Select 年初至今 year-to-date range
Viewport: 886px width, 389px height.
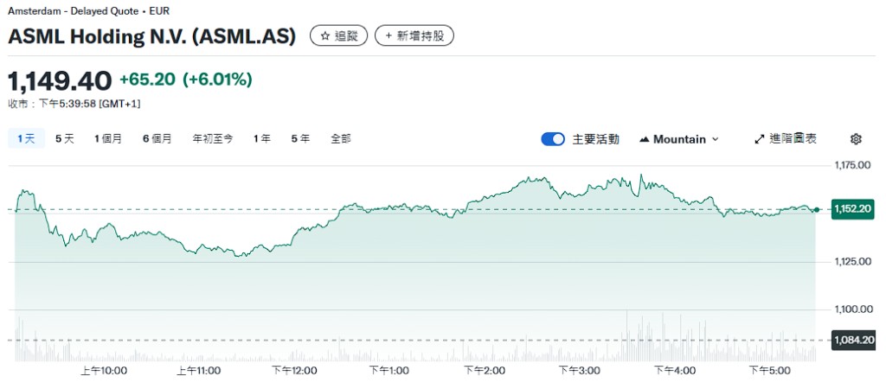212,138
